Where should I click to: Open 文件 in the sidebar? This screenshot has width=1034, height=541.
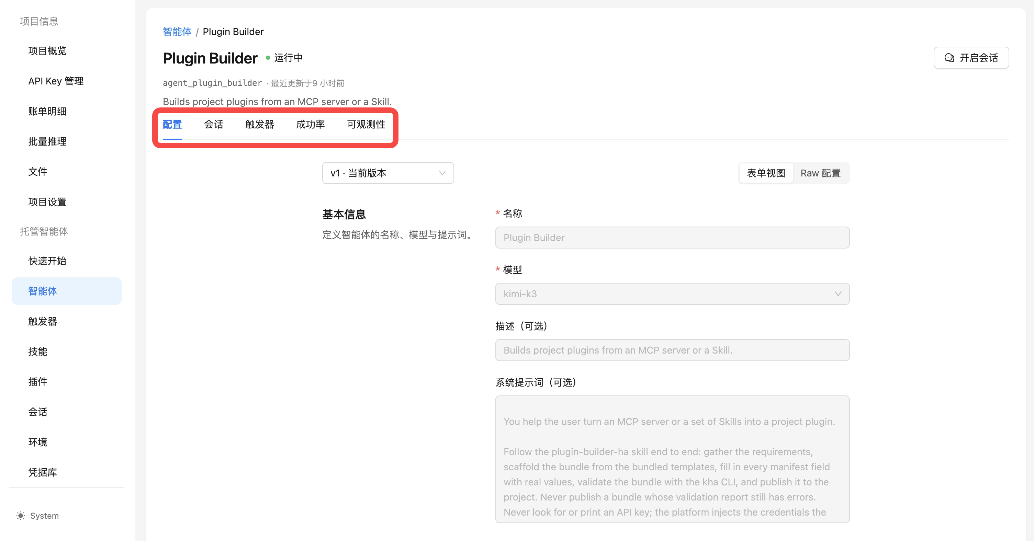38,172
